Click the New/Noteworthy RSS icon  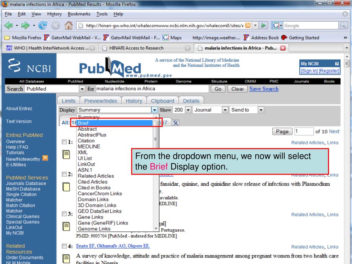tap(45, 158)
